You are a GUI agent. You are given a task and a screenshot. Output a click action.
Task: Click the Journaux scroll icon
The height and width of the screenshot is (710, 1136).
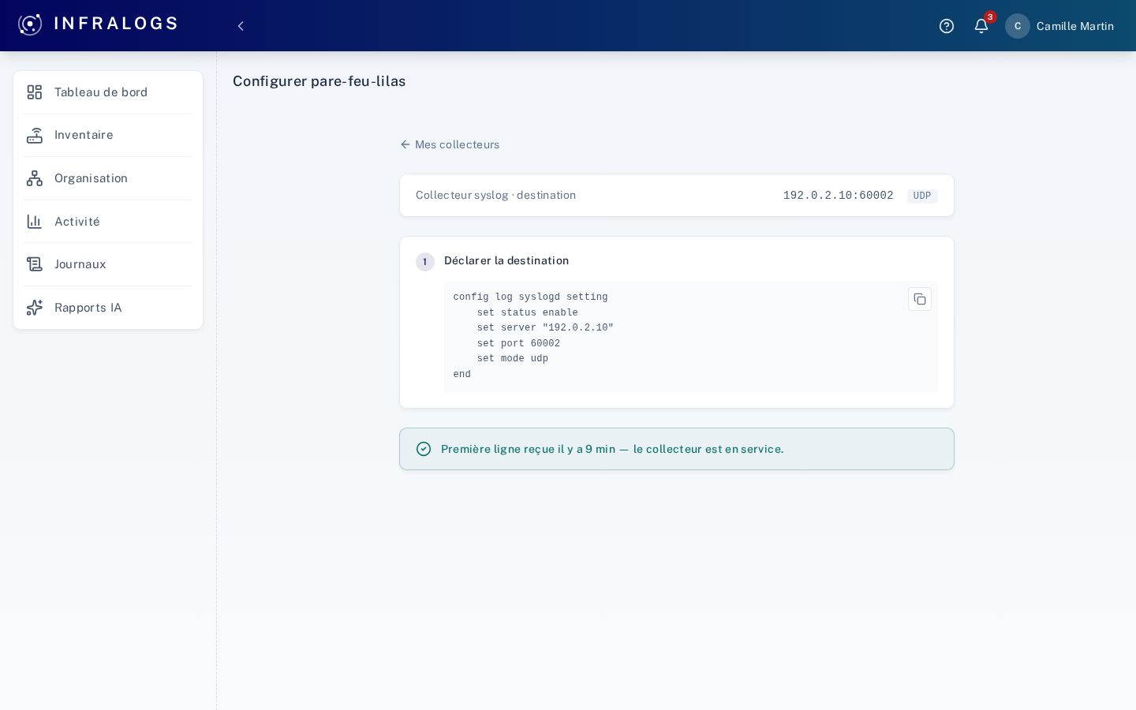35,264
